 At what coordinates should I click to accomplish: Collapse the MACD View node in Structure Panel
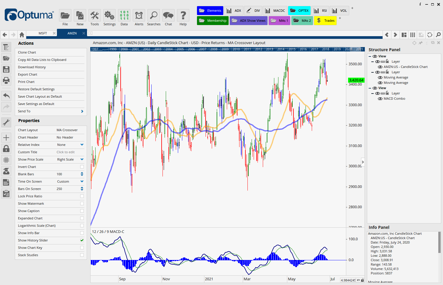click(x=370, y=88)
